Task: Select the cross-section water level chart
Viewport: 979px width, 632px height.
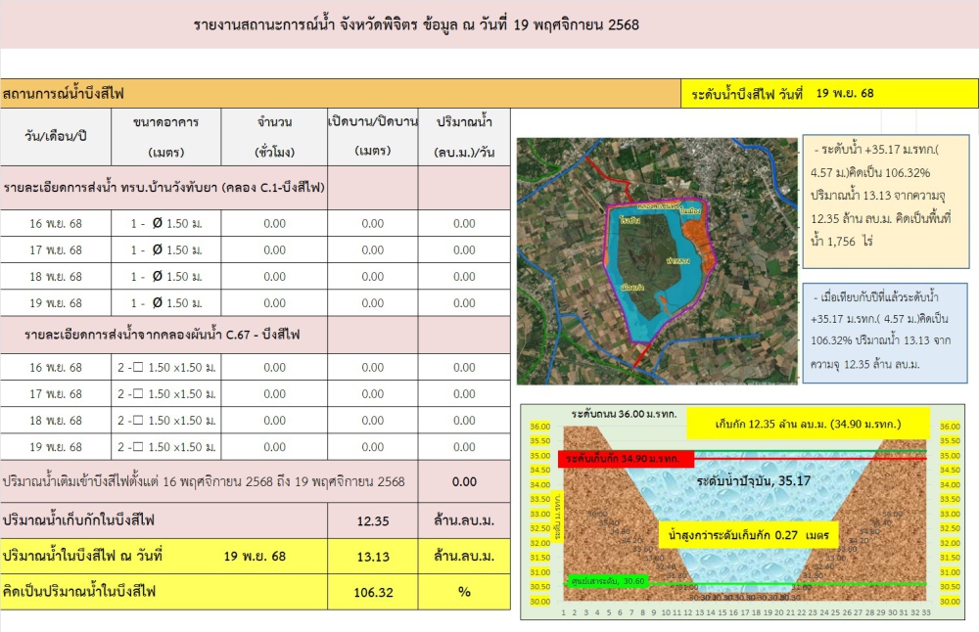Action: click(x=749, y=512)
